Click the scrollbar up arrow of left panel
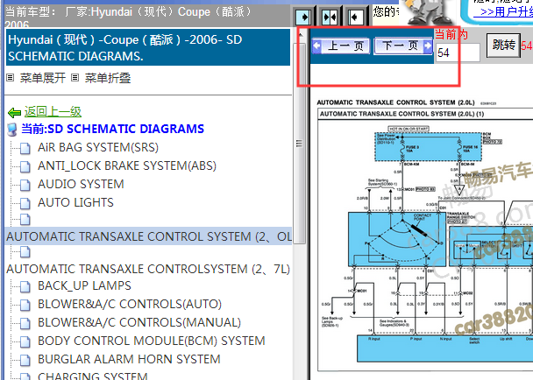This screenshot has width=533, height=380. coord(300,33)
